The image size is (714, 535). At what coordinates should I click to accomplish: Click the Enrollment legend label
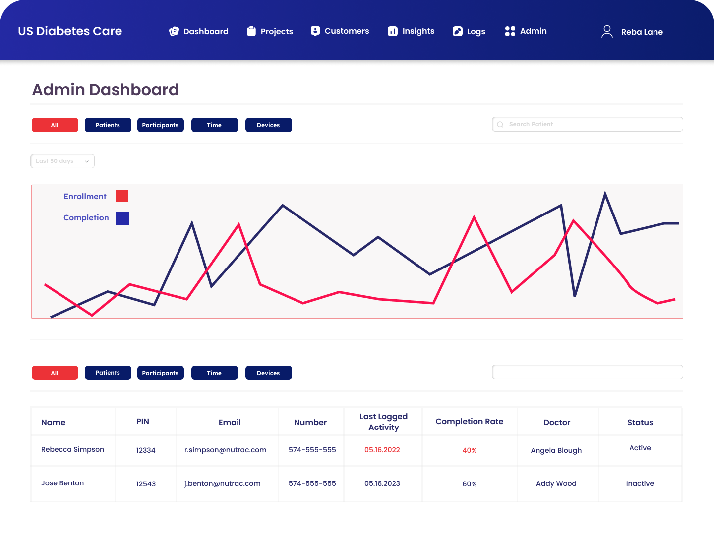tap(85, 196)
